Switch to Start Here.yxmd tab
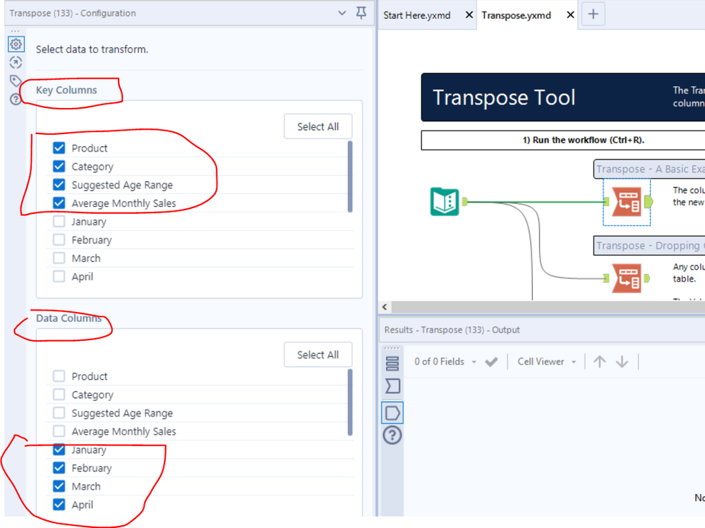705x528 pixels. [x=417, y=16]
